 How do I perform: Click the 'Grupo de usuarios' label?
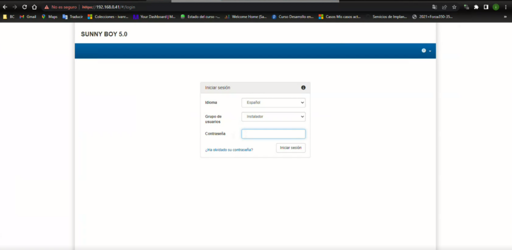(x=213, y=119)
